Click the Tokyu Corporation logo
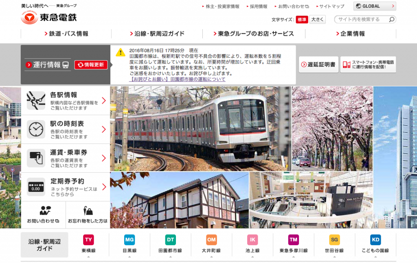The image size is (417, 264). click(48, 18)
